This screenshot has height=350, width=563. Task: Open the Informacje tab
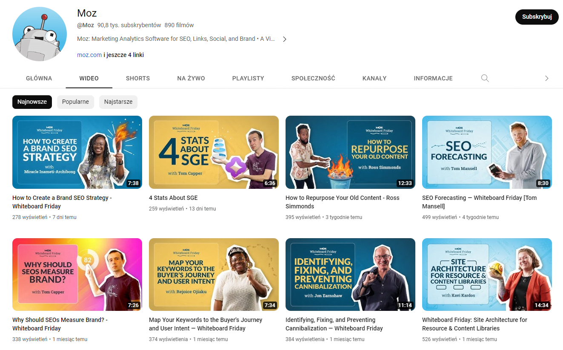click(x=433, y=78)
